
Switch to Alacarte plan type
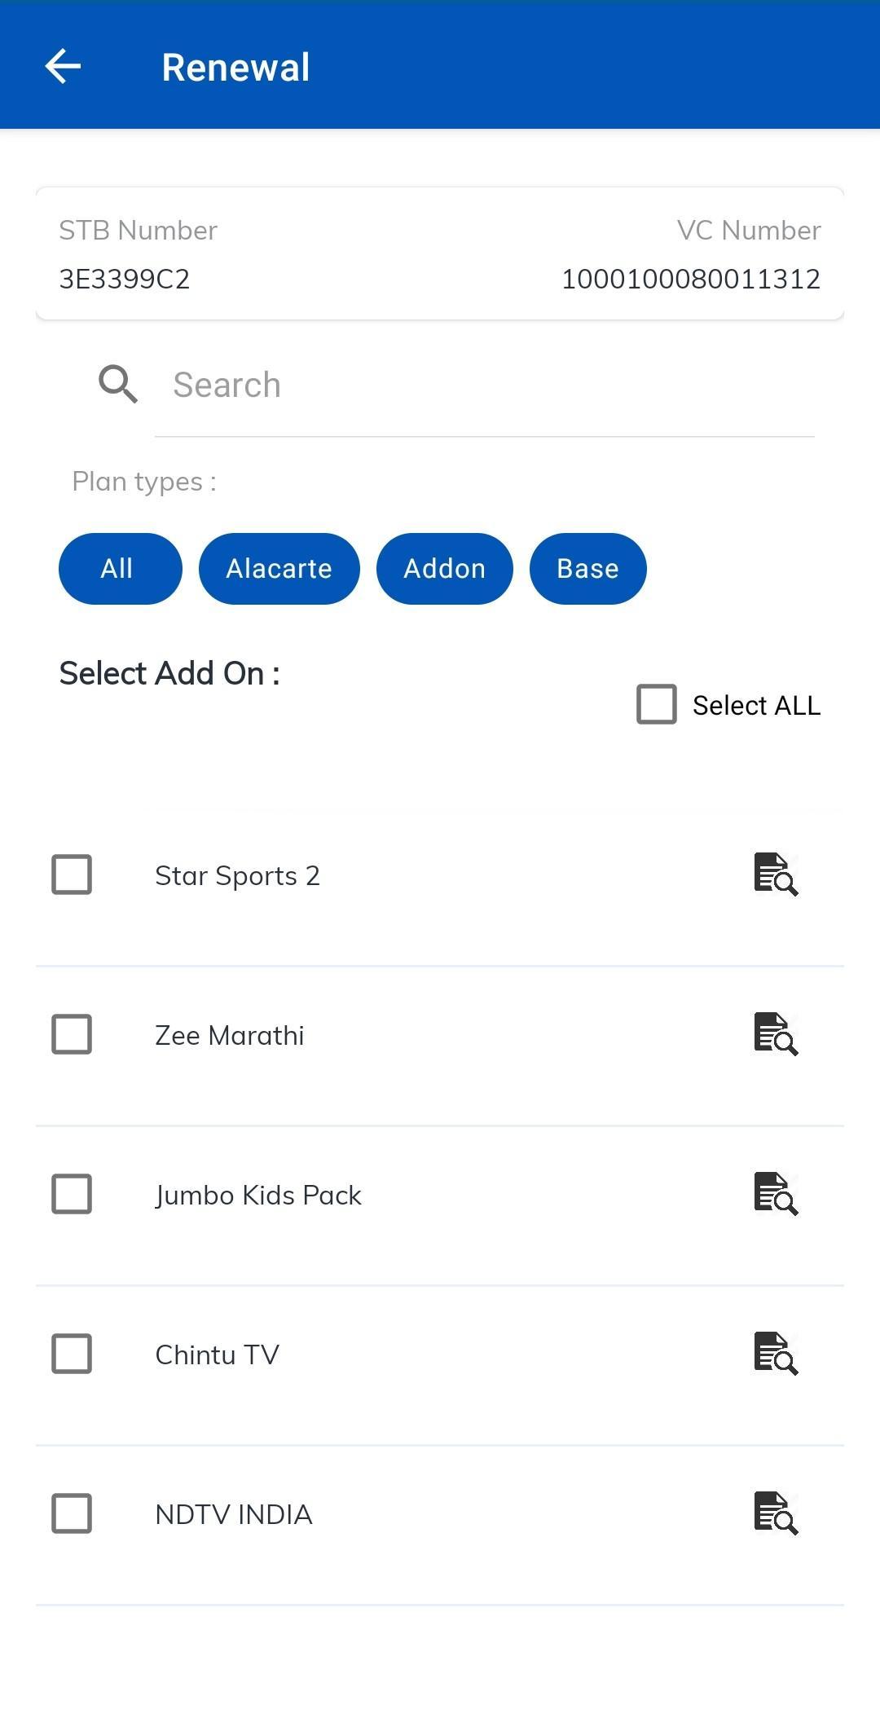[x=279, y=569]
